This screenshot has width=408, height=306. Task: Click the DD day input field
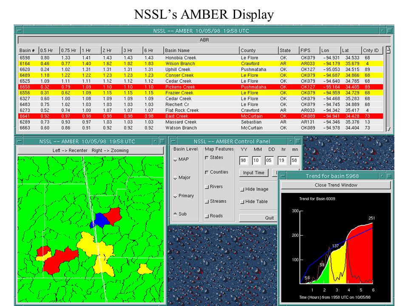click(269, 160)
